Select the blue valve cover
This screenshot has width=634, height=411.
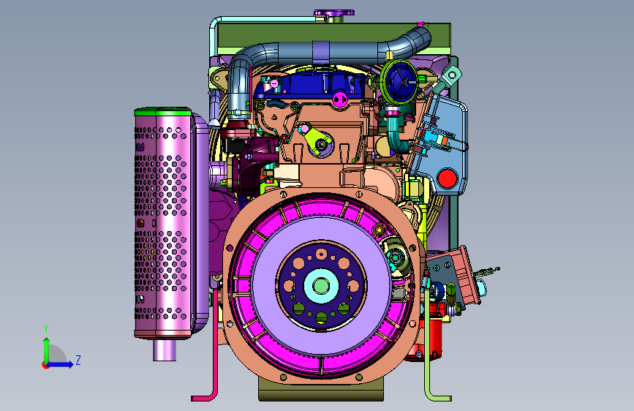click(312, 86)
